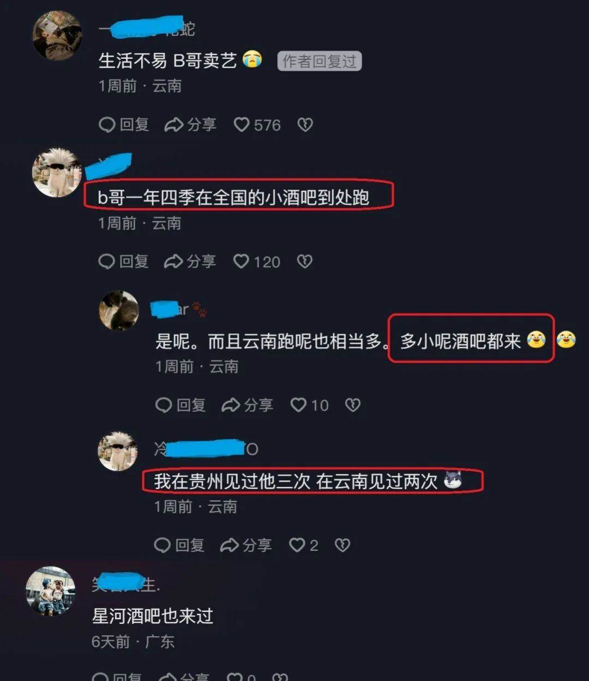The height and width of the screenshot is (681, 589).
Task: Like the reply with 2 likes
Action: tap(303, 545)
